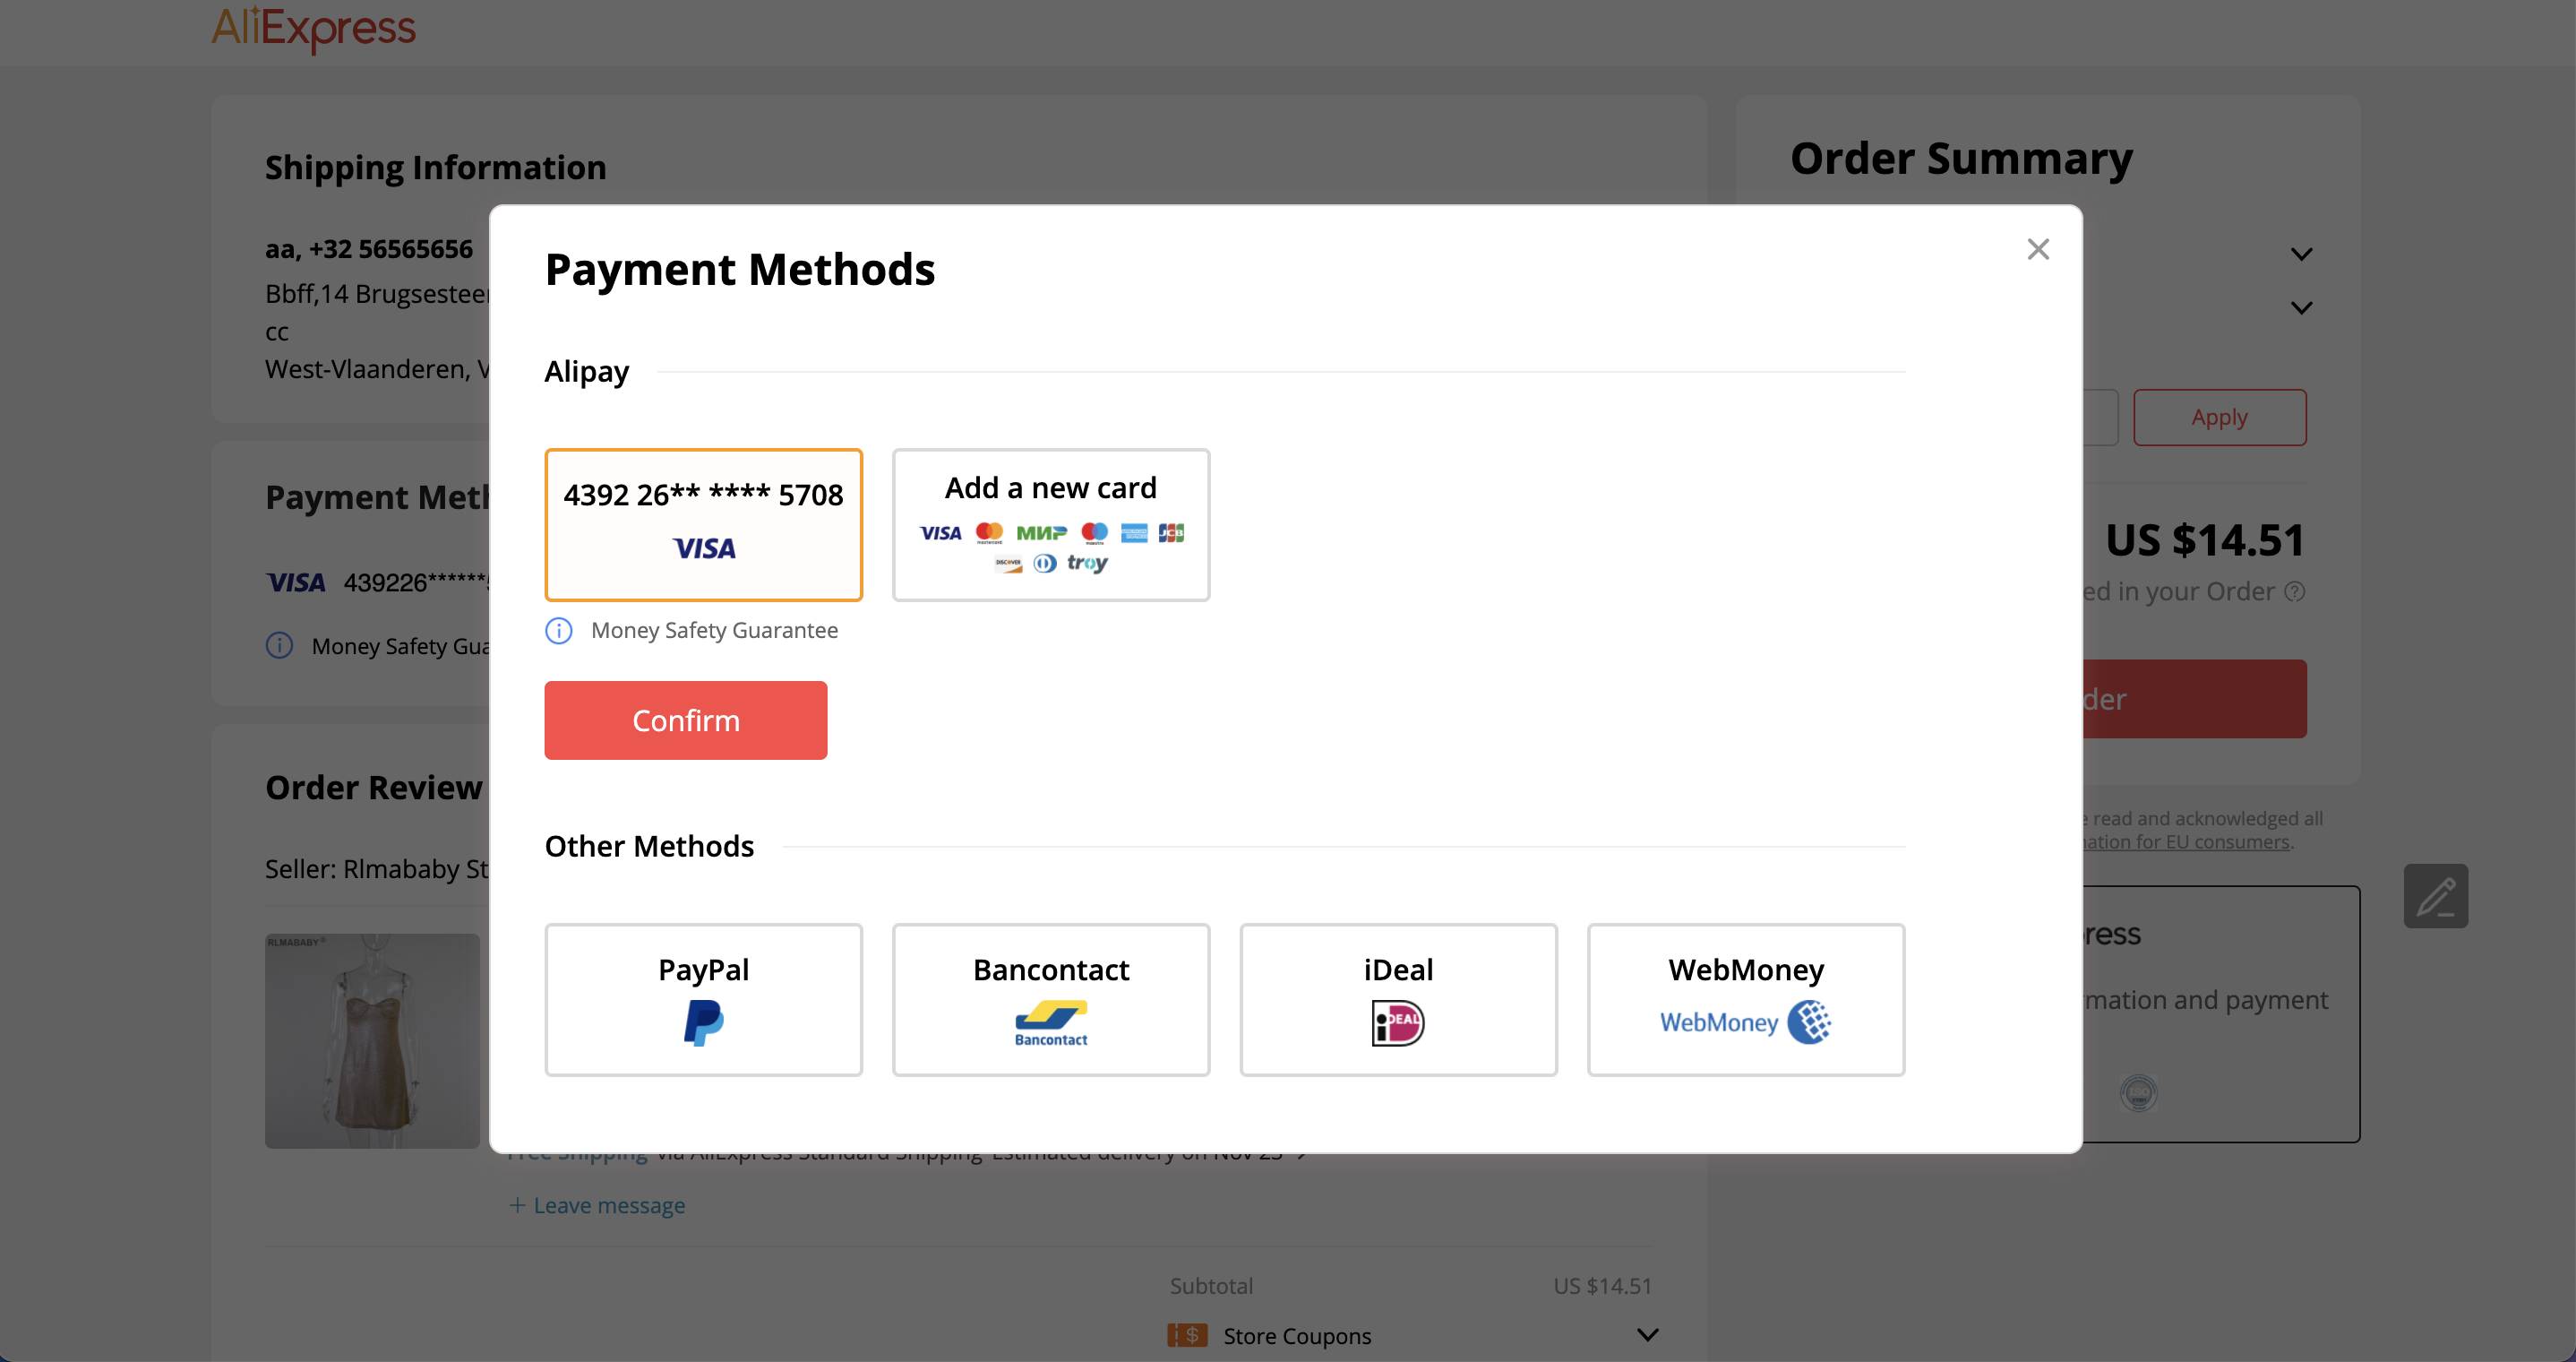
Task: Click Leave message link
Action: click(597, 1206)
